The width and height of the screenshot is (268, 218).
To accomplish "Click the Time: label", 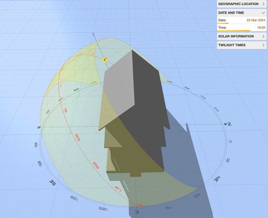I will point(222,28).
